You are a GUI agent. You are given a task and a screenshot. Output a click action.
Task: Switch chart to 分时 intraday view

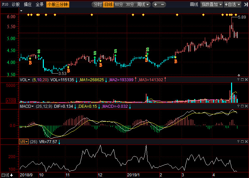[x=97, y=5]
